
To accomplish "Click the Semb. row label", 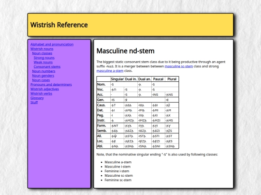I will click(x=103, y=131).
